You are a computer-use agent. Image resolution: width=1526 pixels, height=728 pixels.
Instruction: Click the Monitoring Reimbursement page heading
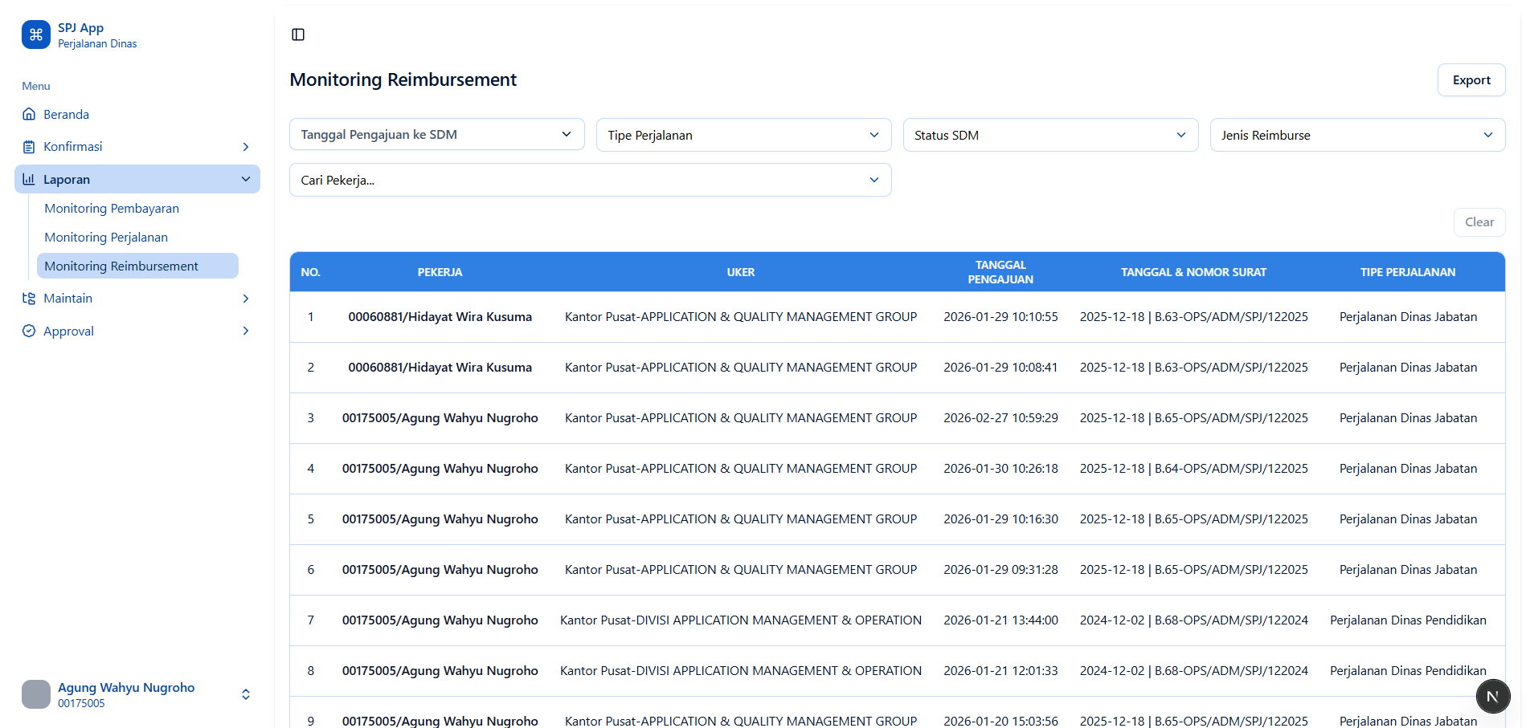[403, 79]
